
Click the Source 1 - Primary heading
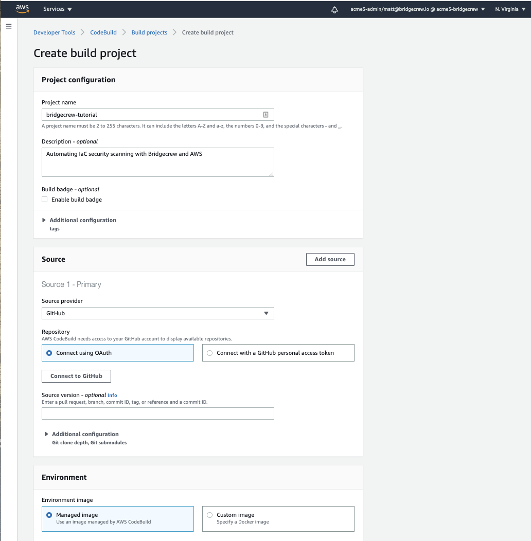coord(72,284)
